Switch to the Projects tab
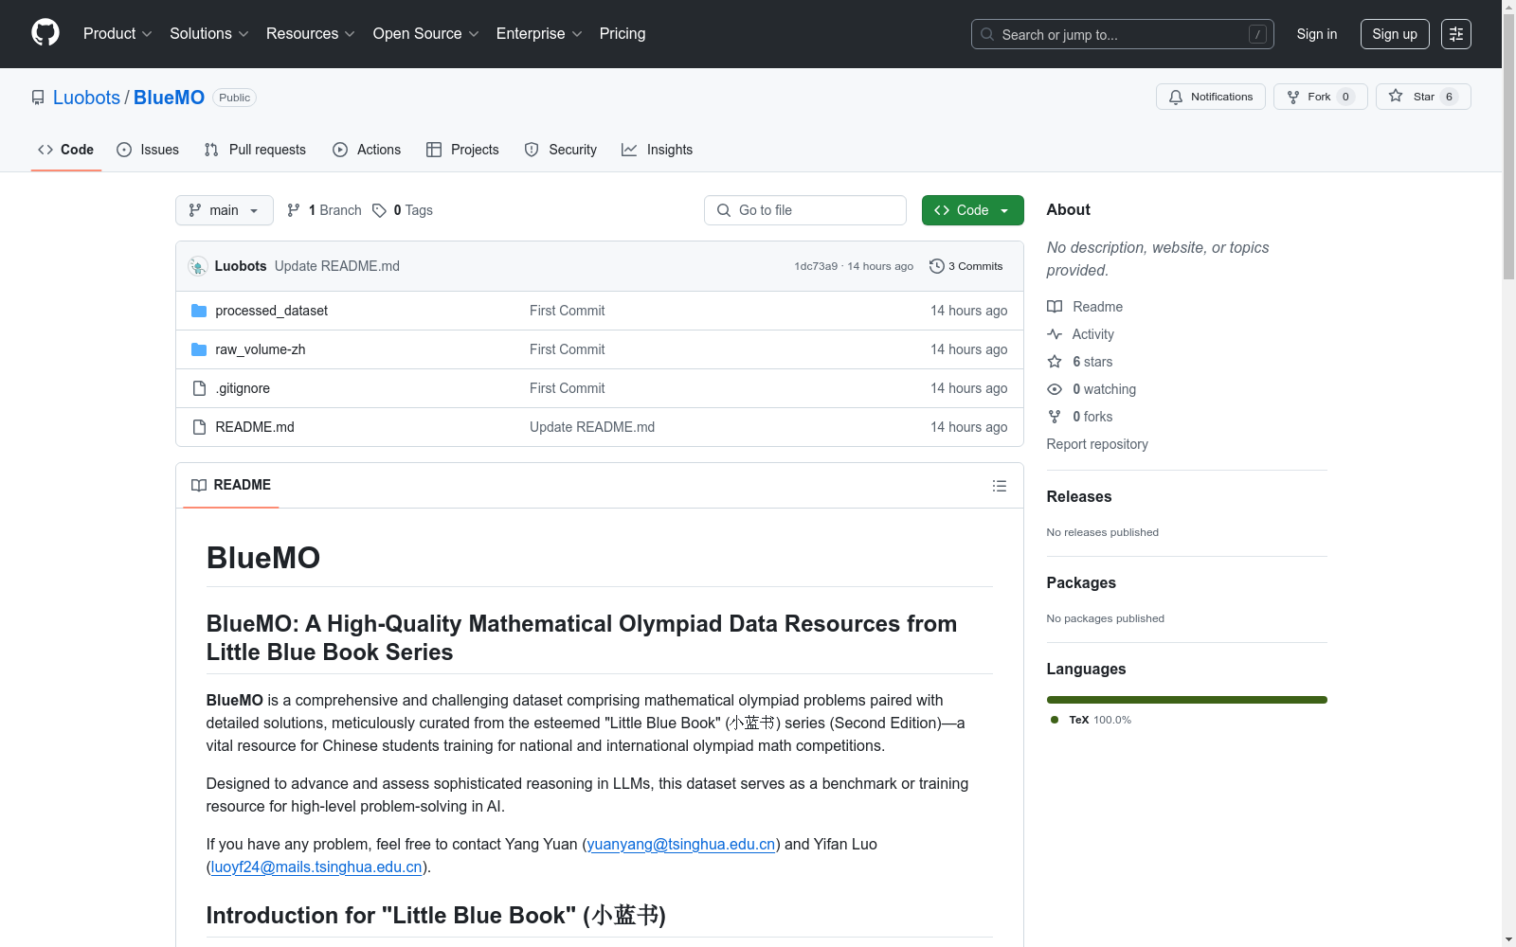 (x=462, y=150)
